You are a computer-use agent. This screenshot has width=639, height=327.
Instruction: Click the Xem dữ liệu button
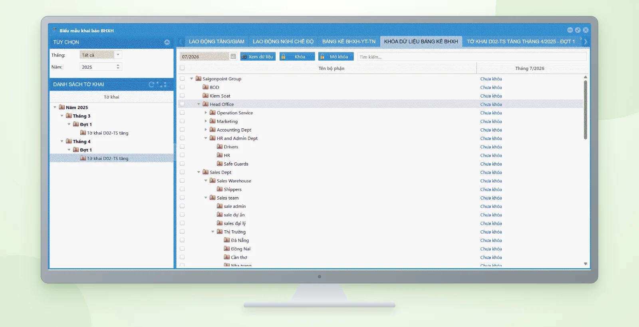click(258, 57)
